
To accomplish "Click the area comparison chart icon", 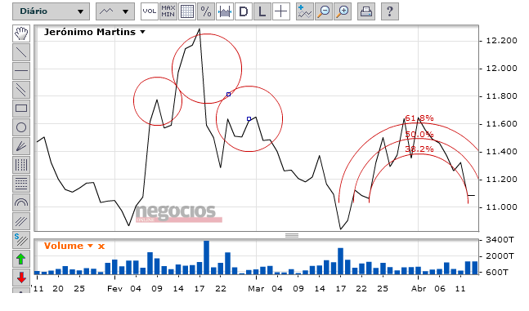I will click(225, 11).
